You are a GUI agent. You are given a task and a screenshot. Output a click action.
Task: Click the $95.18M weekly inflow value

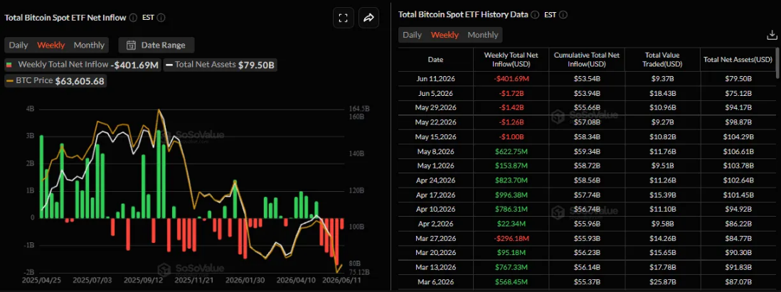pyautogui.click(x=511, y=253)
